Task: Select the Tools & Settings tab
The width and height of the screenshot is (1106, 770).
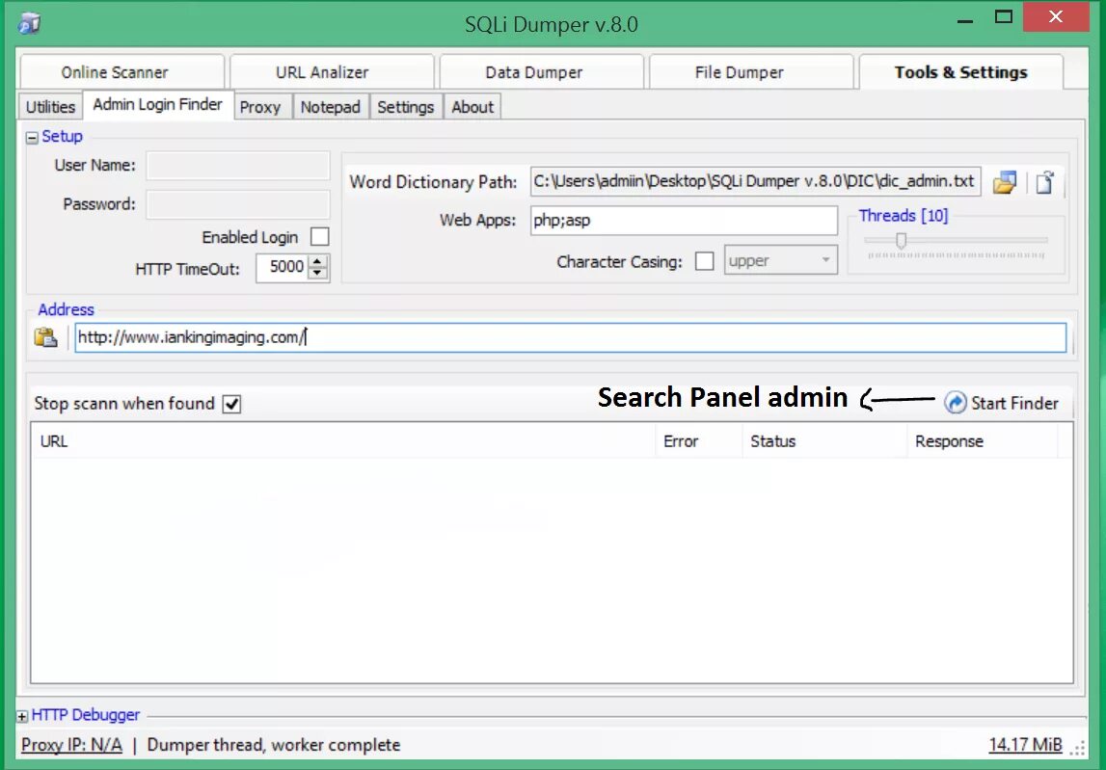Action: point(960,72)
